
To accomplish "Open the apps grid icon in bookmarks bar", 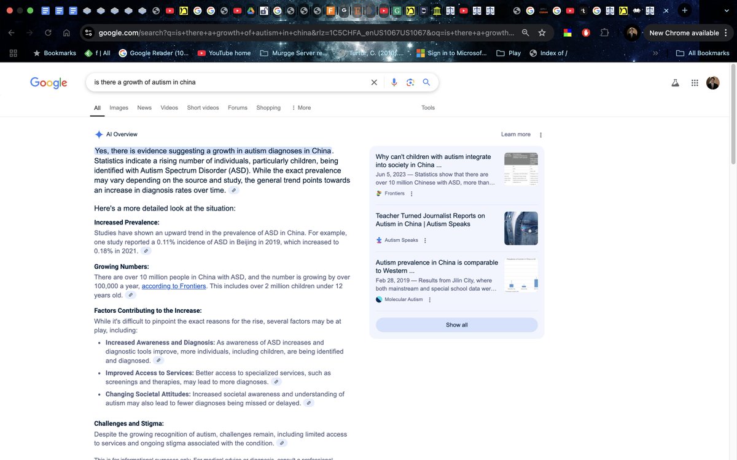I will [x=14, y=53].
